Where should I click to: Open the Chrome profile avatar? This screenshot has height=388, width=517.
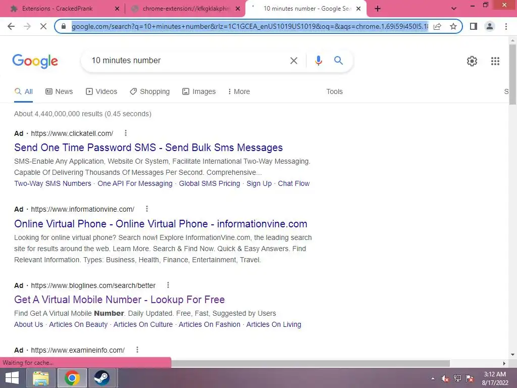point(490,26)
